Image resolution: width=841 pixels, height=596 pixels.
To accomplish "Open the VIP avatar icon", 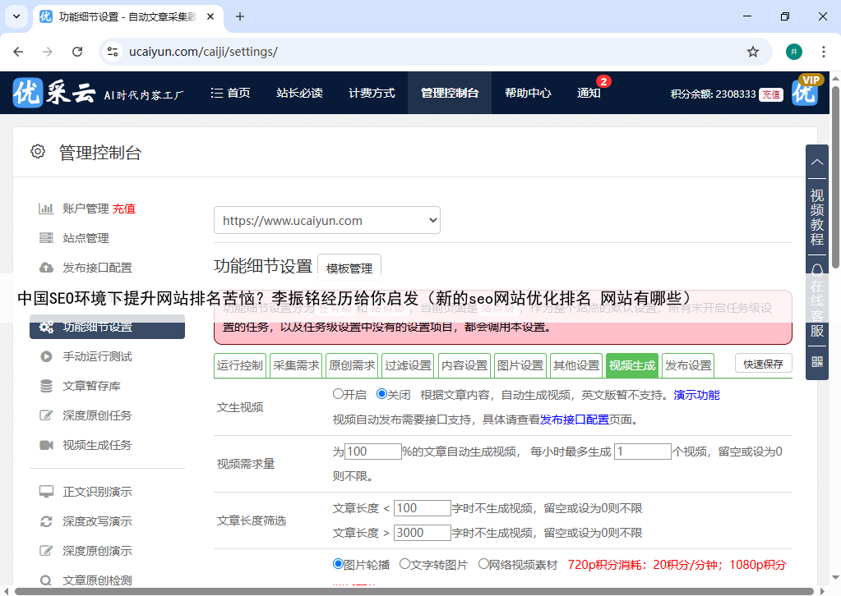I will [x=805, y=92].
